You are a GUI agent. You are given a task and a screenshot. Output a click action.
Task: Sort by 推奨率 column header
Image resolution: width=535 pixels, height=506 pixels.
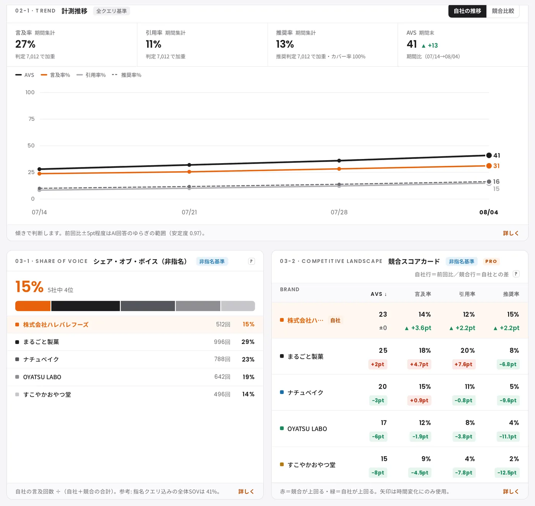point(511,294)
